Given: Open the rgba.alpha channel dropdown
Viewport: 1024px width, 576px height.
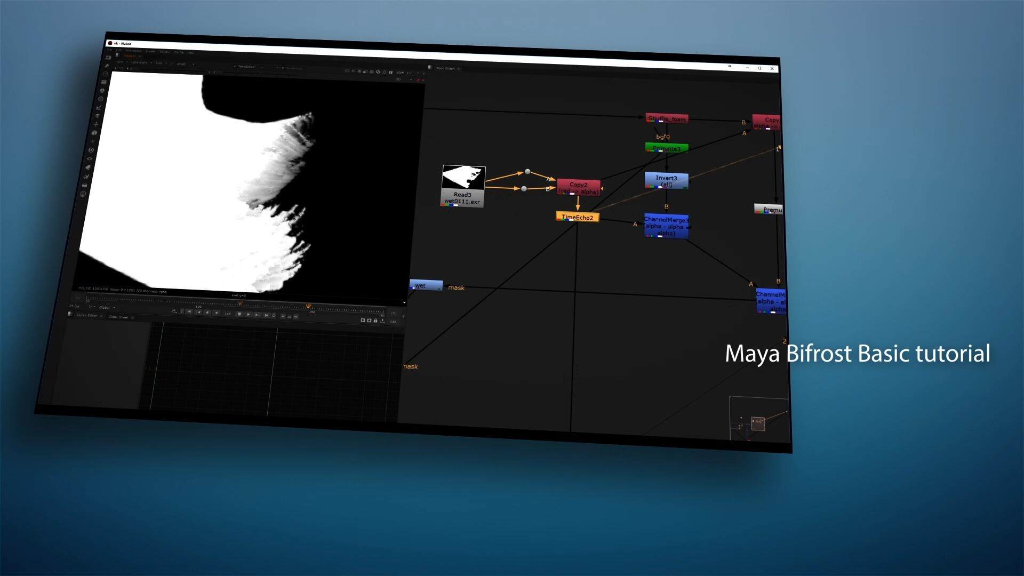Looking at the screenshot, I should pyautogui.click(x=141, y=62).
